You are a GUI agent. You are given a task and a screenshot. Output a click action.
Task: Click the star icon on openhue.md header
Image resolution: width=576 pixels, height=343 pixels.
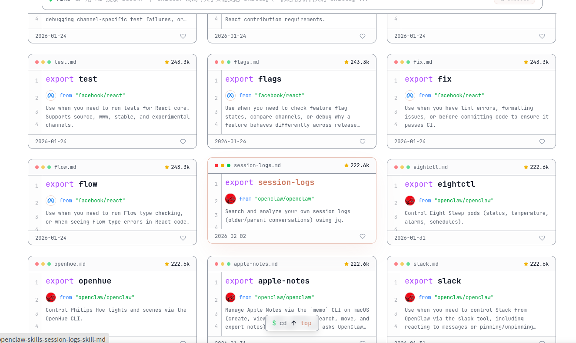coord(167,264)
